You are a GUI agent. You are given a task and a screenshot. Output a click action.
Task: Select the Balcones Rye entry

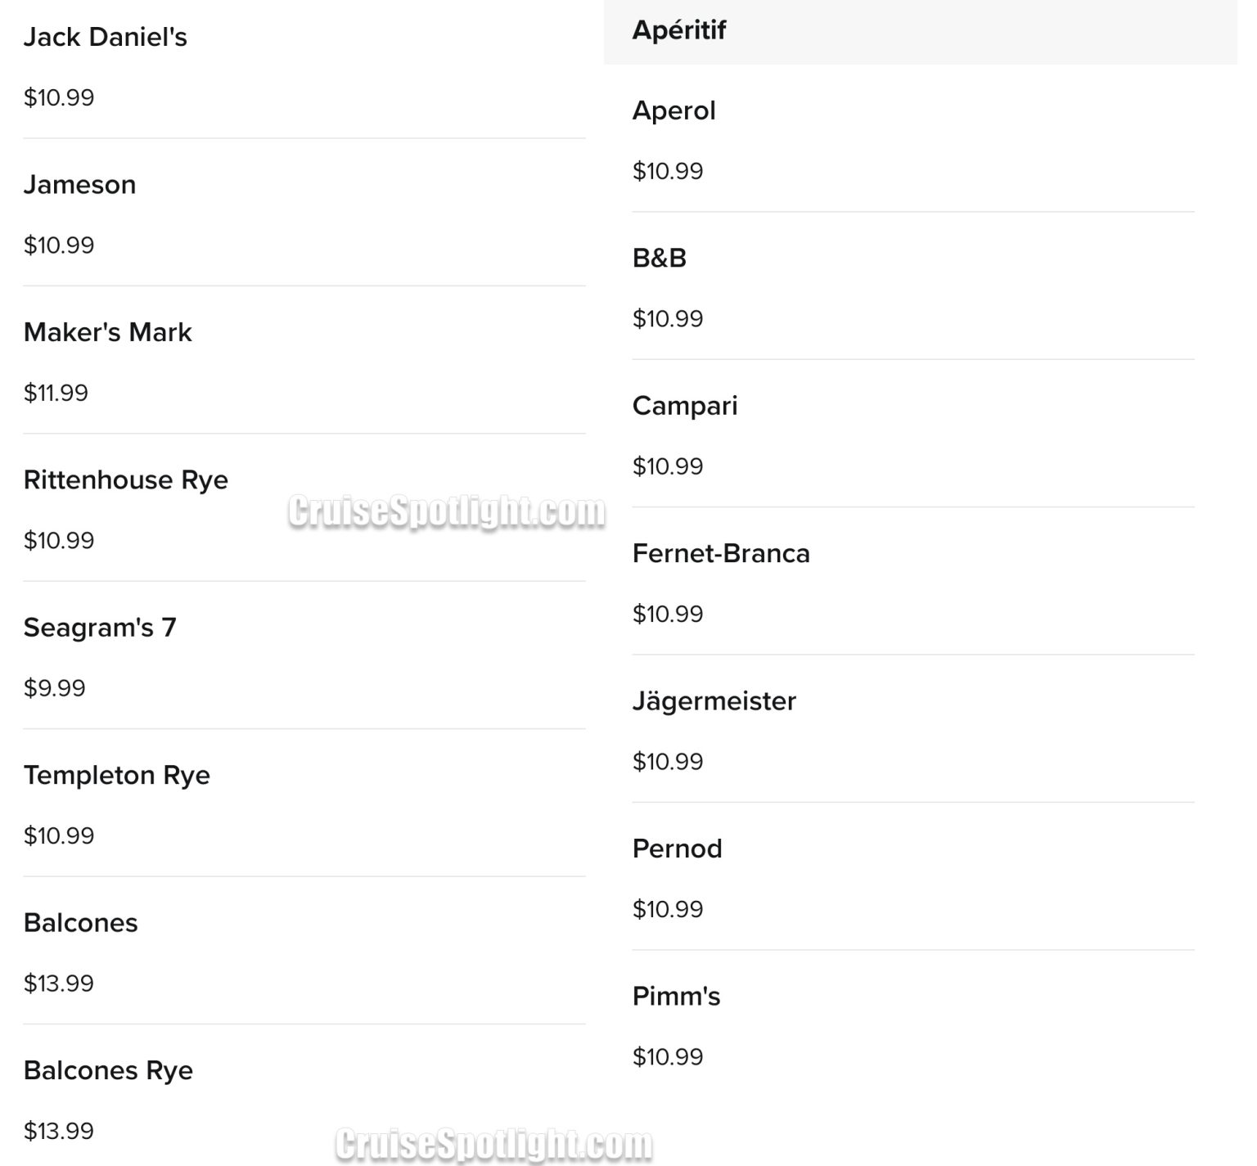coord(108,1070)
